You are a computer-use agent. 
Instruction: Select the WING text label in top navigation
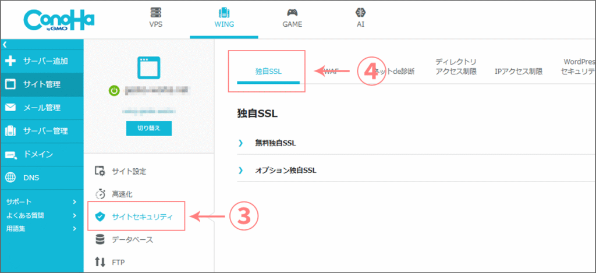(x=224, y=24)
